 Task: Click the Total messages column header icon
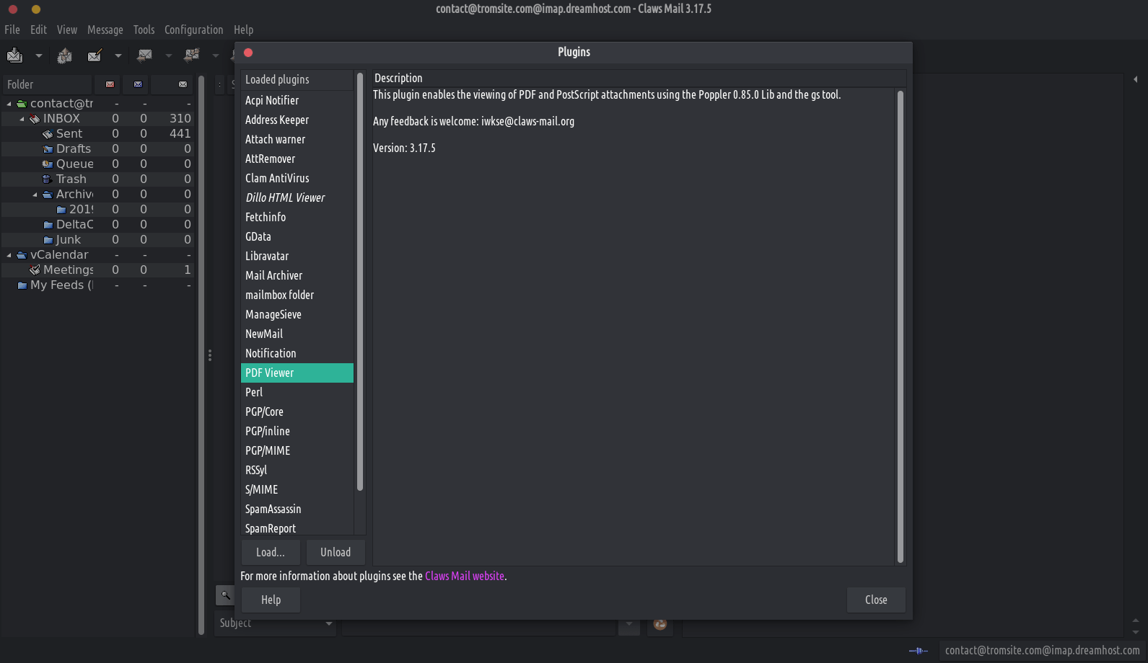click(183, 84)
